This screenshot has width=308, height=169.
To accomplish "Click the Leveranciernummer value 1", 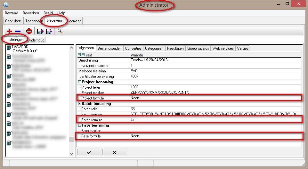I will pyautogui.click(x=132, y=65).
